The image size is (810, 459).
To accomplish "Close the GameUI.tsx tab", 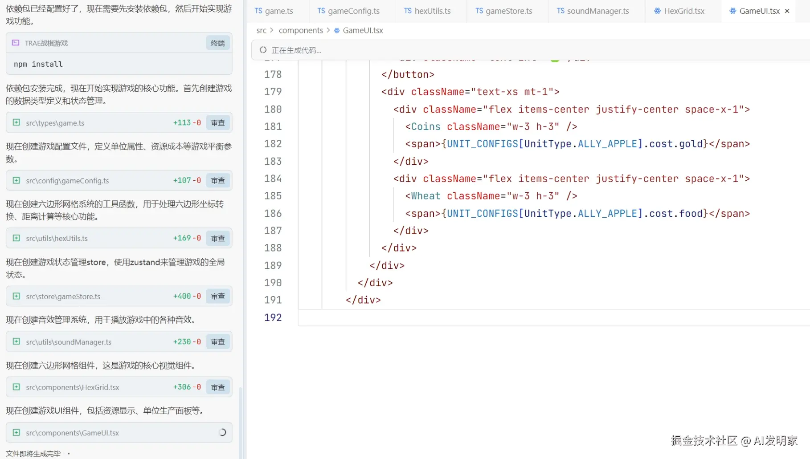I will (x=787, y=11).
